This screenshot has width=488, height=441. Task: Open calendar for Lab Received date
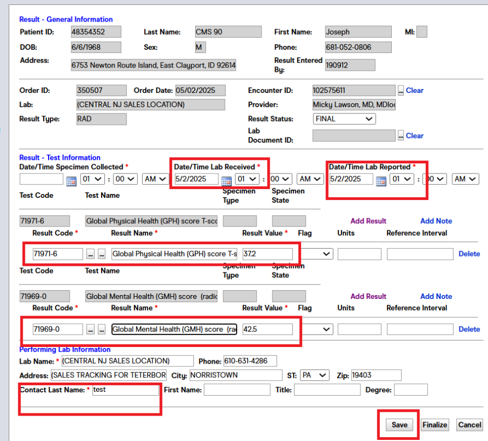pyautogui.click(x=226, y=181)
